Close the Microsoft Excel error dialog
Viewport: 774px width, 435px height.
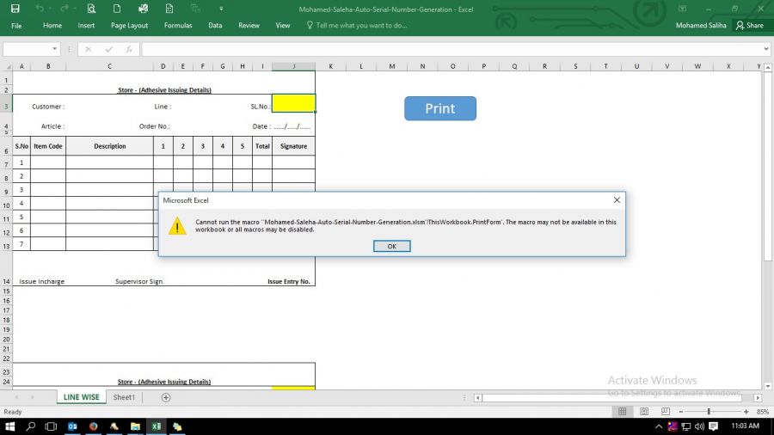click(x=617, y=200)
